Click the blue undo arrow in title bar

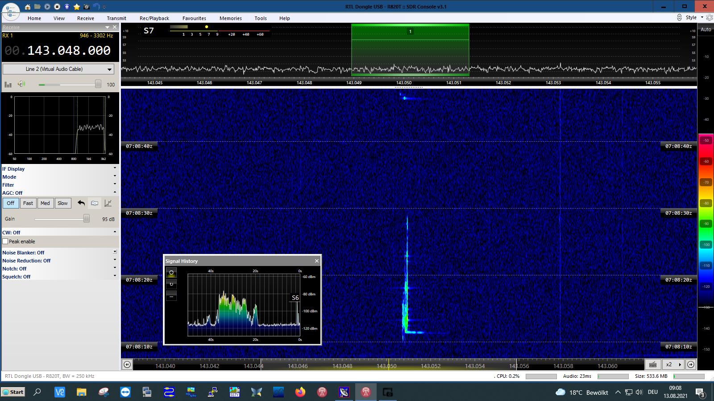pos(96,7)
